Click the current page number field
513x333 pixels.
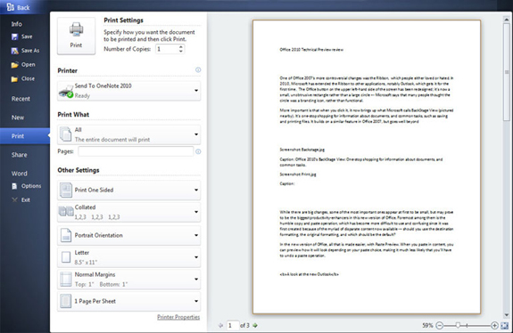pos(233,325)
